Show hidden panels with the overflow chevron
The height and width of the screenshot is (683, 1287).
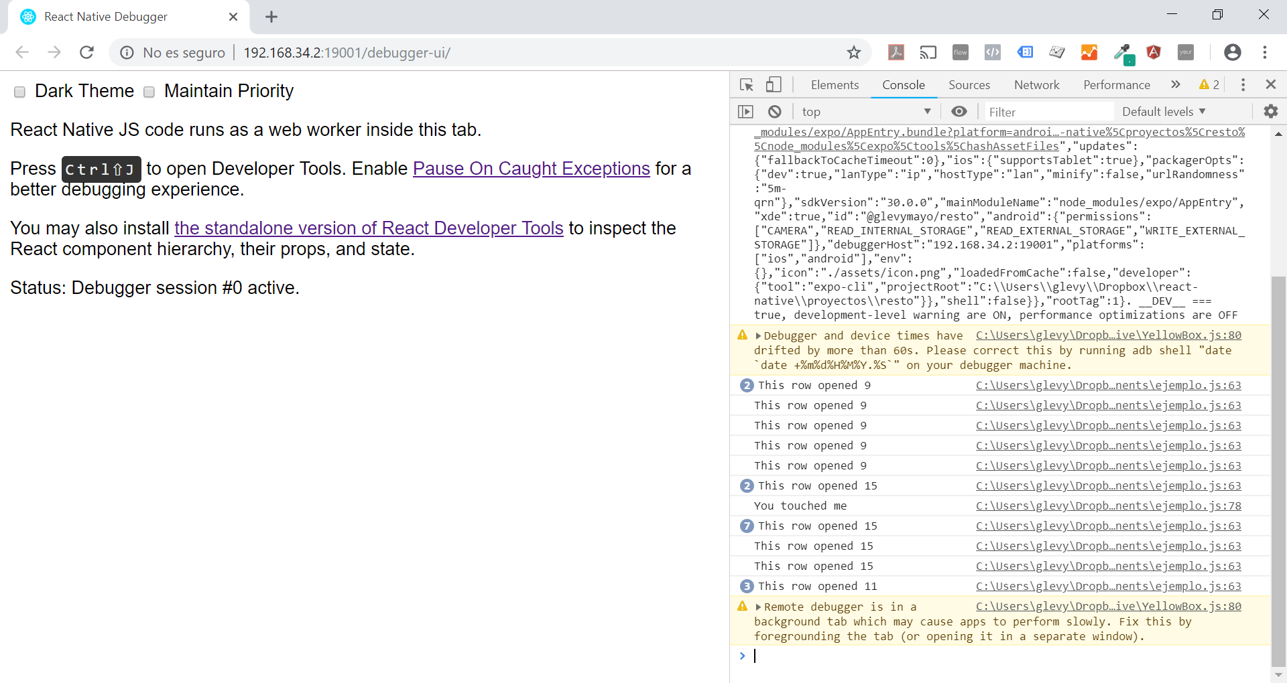(x=1174, y=84)
